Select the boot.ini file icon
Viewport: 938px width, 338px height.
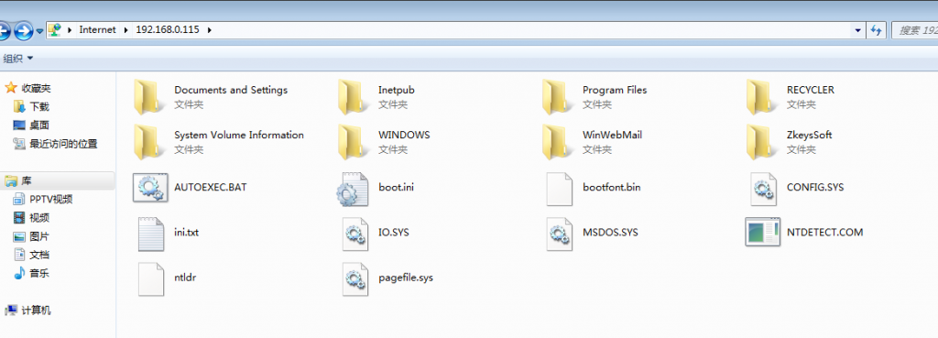[353, 189]
